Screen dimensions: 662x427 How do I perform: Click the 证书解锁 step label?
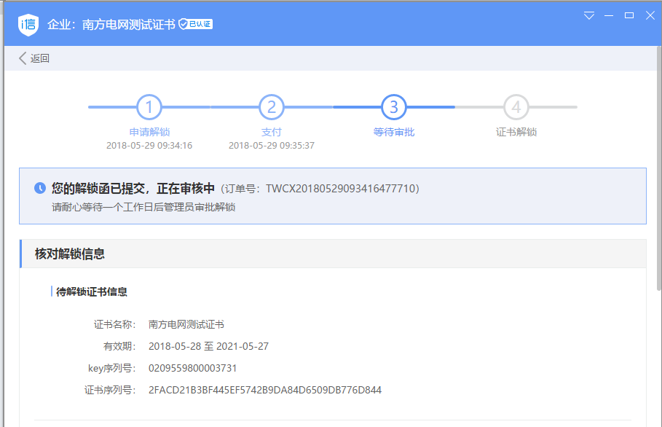(516, 132)
